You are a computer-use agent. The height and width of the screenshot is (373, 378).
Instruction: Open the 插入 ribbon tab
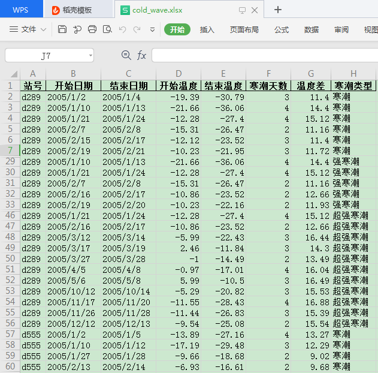[x=207, y=29]
